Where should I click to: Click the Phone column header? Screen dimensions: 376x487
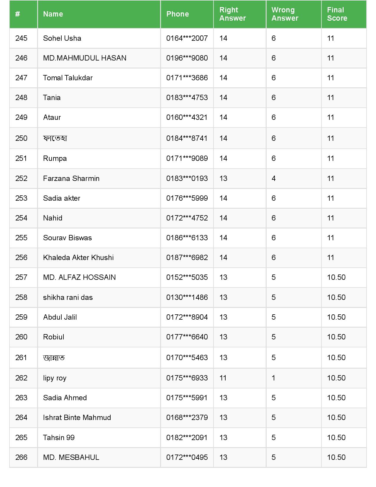point(178,14)
